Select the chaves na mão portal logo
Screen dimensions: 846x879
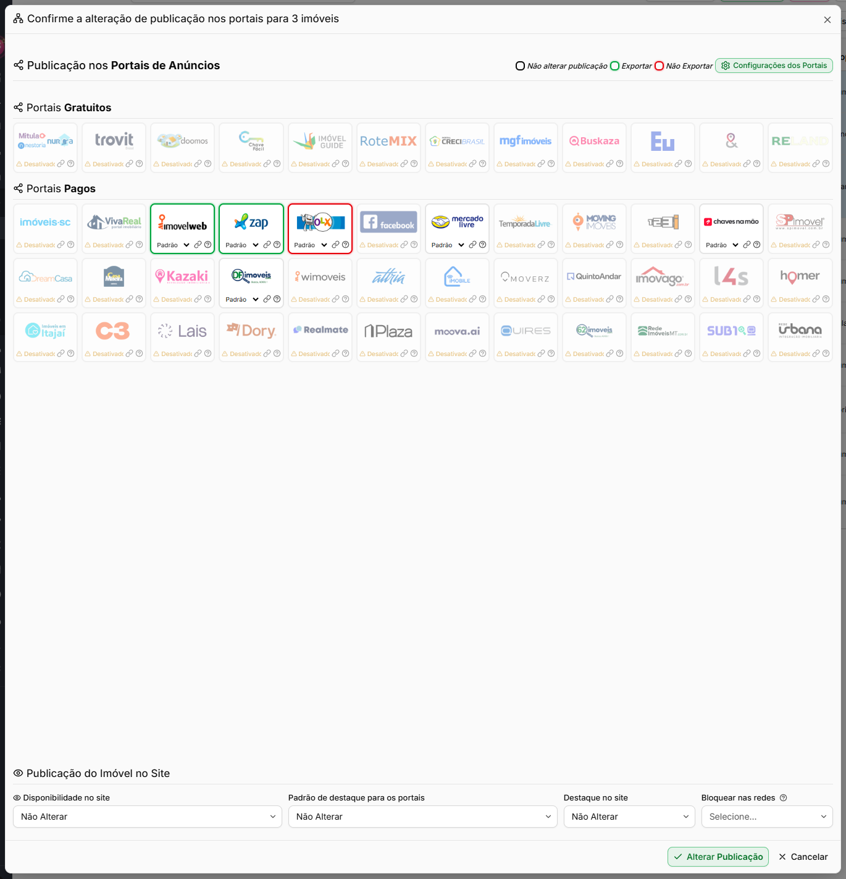732,221
